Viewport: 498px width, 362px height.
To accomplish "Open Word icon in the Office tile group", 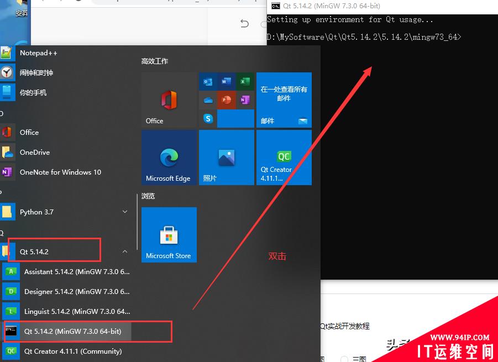I will tap(227, 82).
